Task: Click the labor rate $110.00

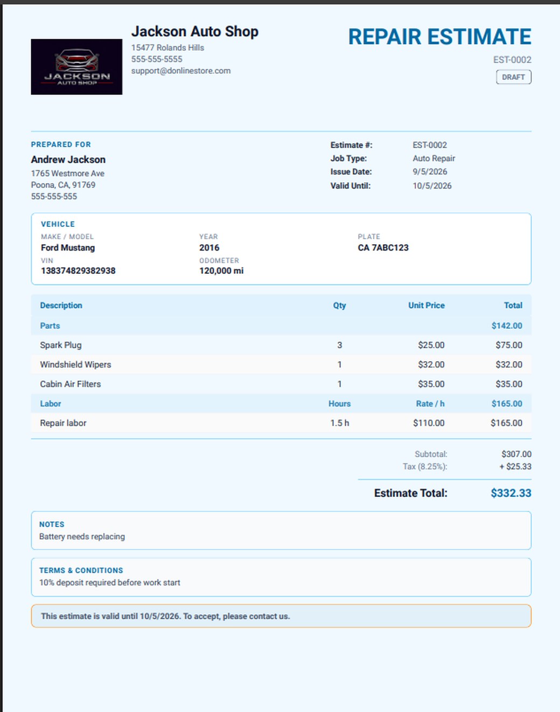Action: 429,423
